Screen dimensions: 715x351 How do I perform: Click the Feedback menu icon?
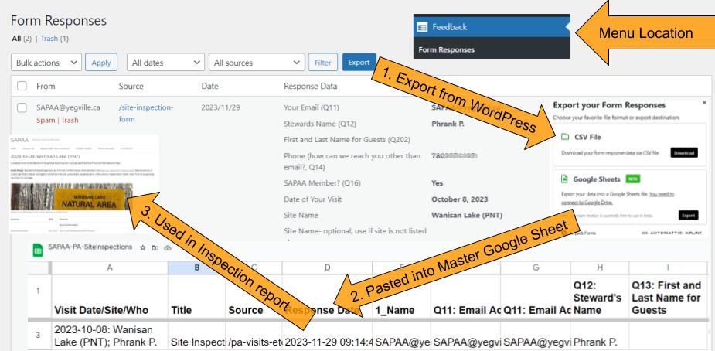coord(422,27)
